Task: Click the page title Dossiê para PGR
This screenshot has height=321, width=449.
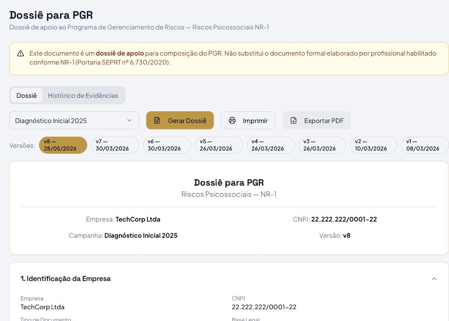Action: pos(51,15)
